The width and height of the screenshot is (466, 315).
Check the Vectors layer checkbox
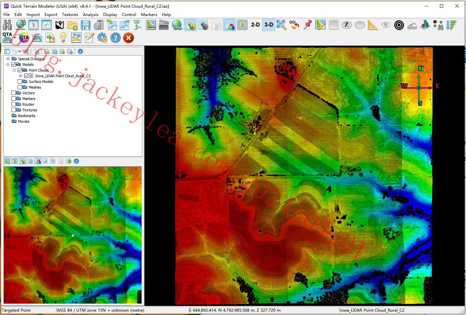point(14,93)
